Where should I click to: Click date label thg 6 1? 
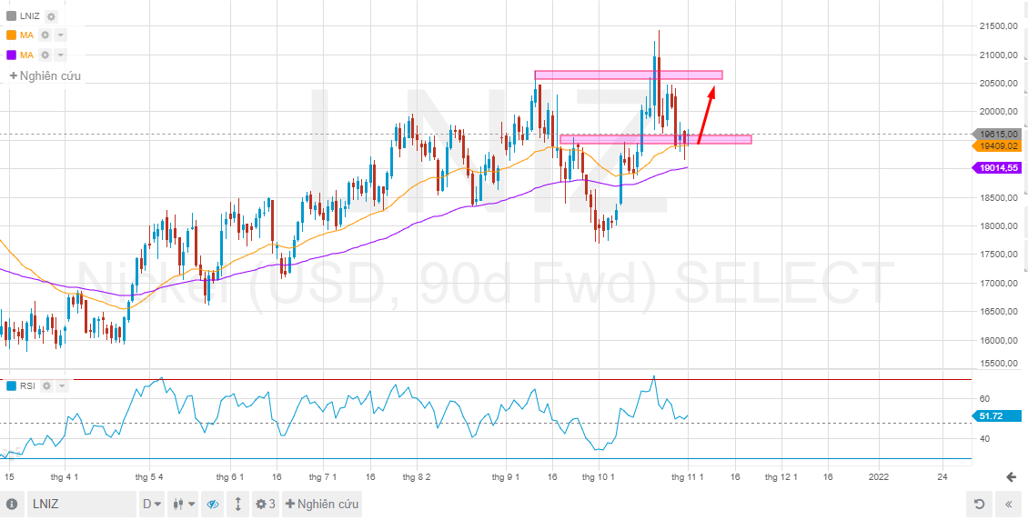pos(231,476)
